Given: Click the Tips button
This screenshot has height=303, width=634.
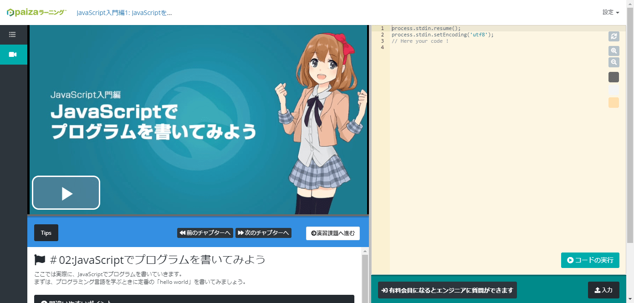Looking at the screenshot, I should point(46,232).
